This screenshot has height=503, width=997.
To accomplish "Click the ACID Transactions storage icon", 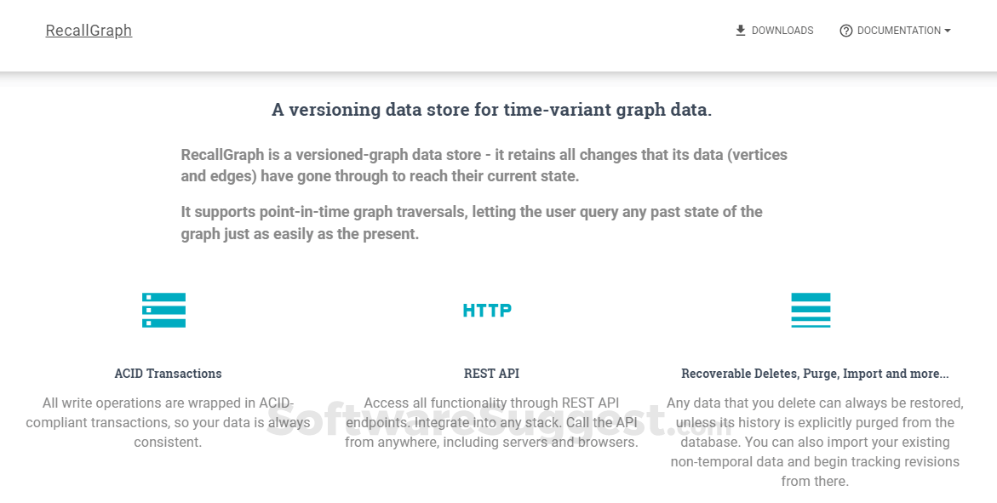I will [163, 310].
